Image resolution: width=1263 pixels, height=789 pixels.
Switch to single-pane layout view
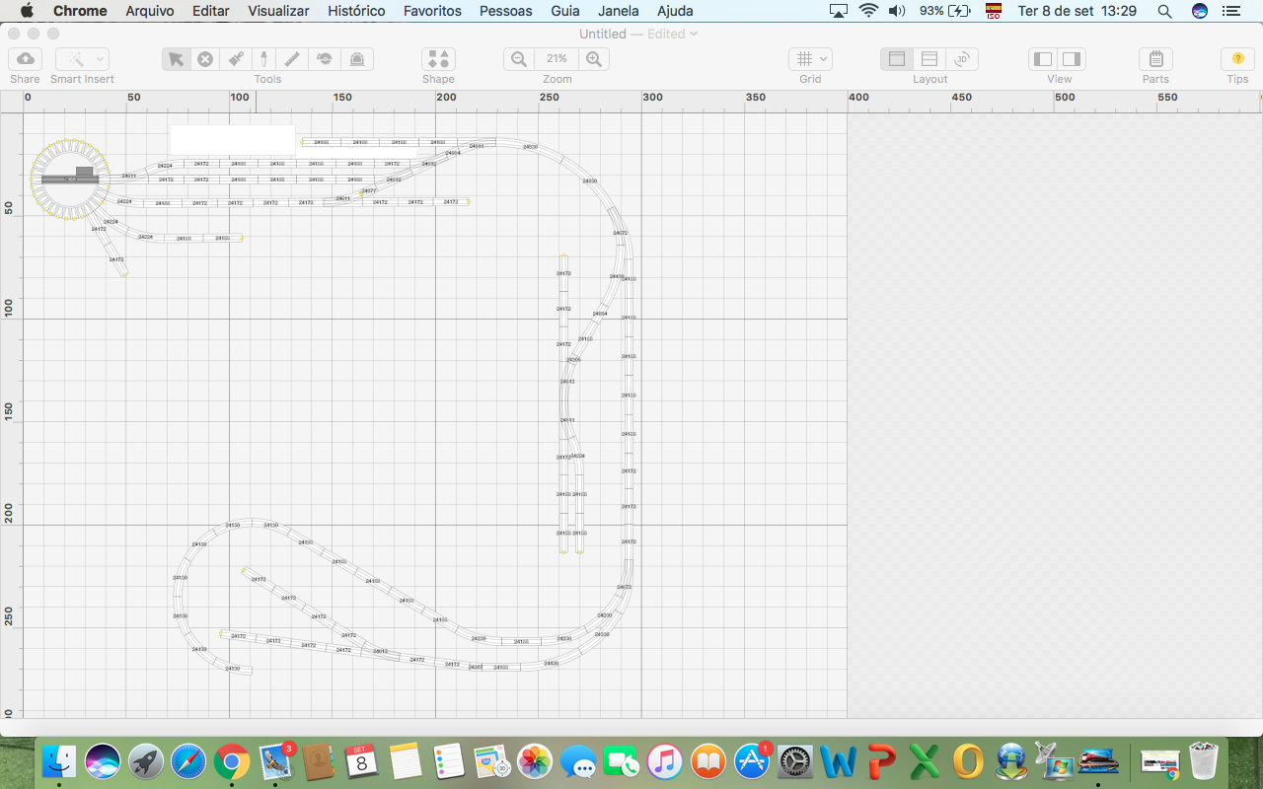click(x=896, y=59)
